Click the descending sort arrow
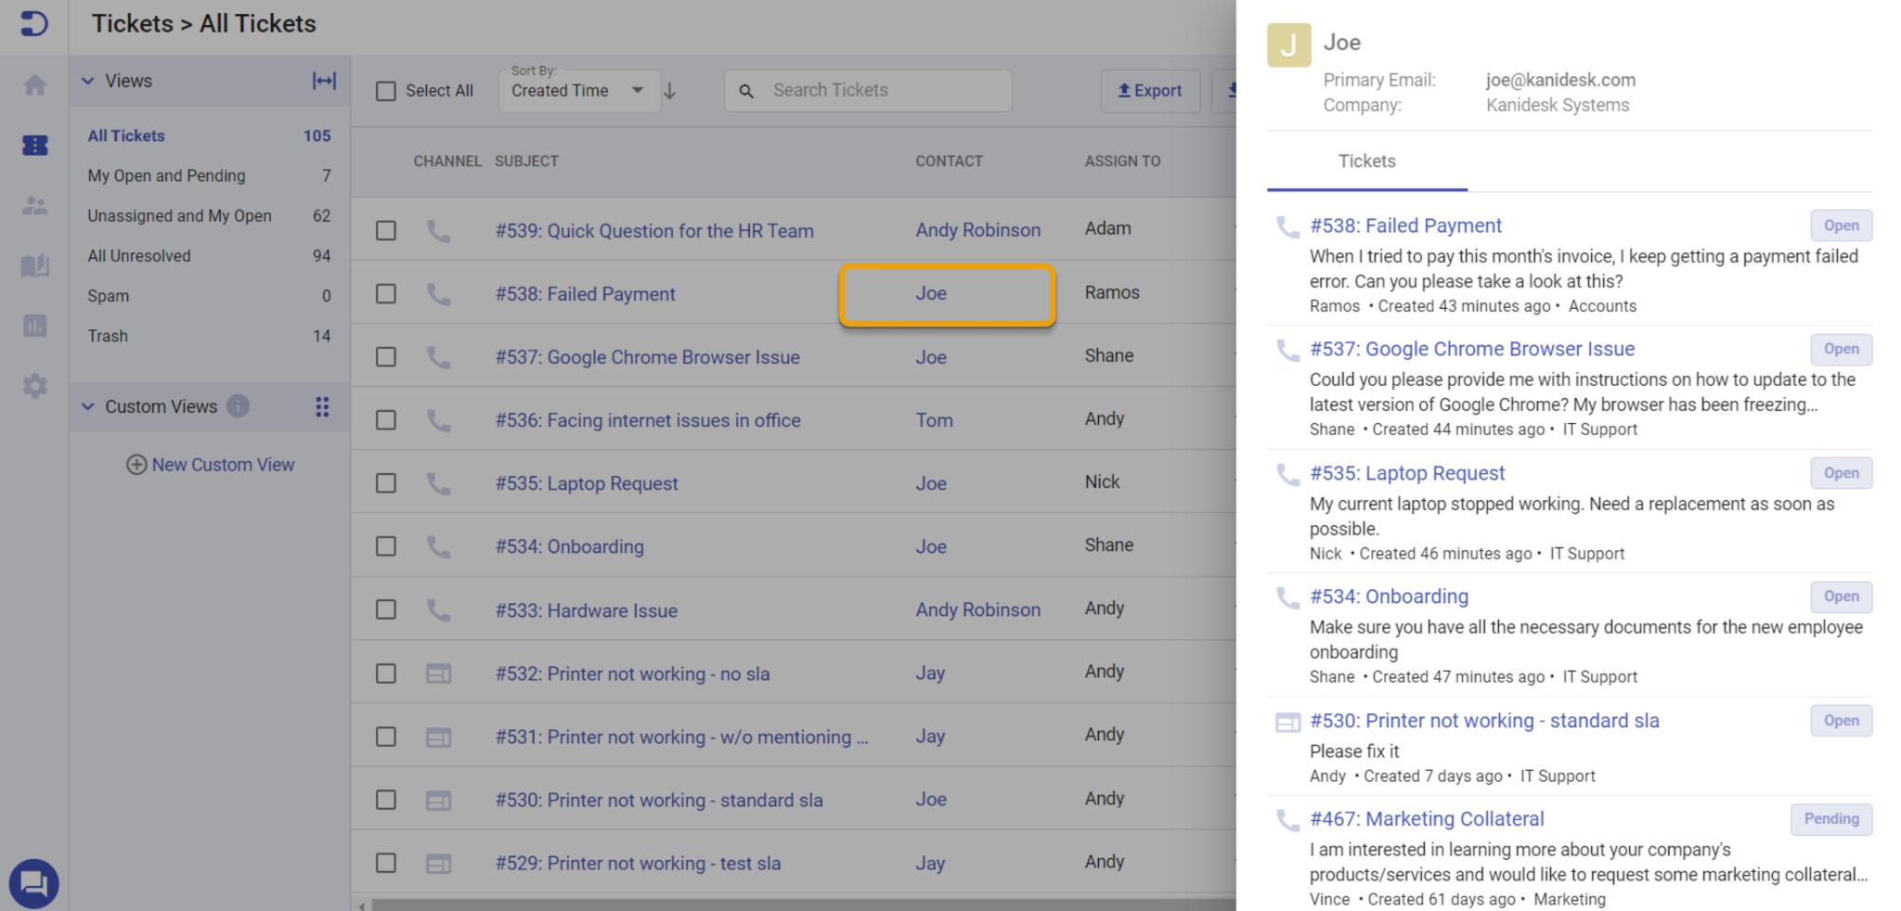The height and width of the screenshot is (911, 1901). click(669, 91)
